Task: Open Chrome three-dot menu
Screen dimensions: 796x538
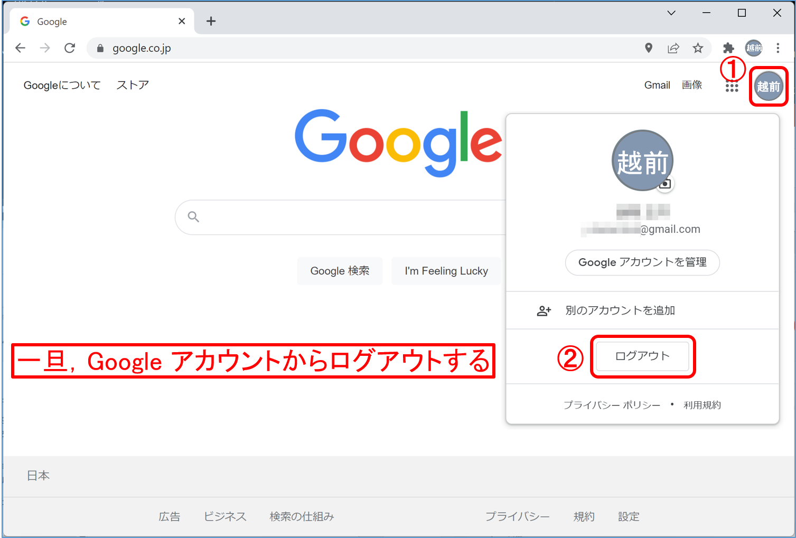Action: 778,48
